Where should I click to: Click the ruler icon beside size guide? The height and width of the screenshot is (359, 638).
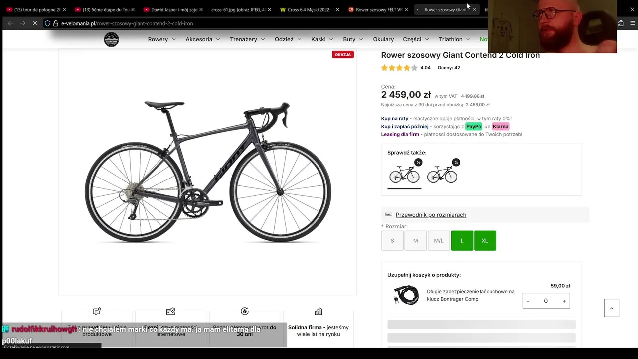coord(388,214)
